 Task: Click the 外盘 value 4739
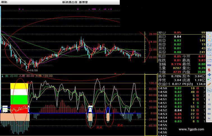177,72
